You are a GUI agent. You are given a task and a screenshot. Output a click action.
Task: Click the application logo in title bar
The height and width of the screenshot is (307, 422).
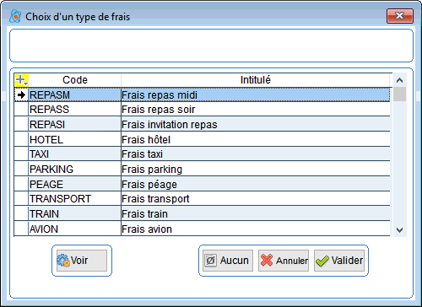(x=15, y=17)
